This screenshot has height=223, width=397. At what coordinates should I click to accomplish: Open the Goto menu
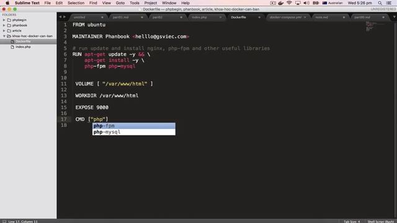[x=120, y=3]
